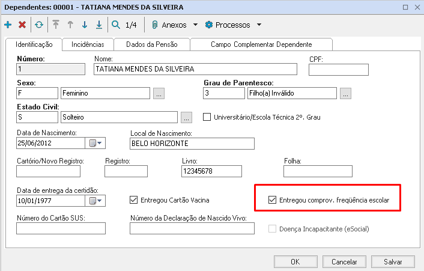Go to first record arrow
The width and height of the screenshot is (424, 271).
coord(56,25)
